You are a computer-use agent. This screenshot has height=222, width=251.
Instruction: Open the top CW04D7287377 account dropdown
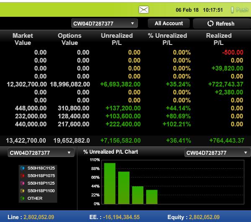coord(104,24)
